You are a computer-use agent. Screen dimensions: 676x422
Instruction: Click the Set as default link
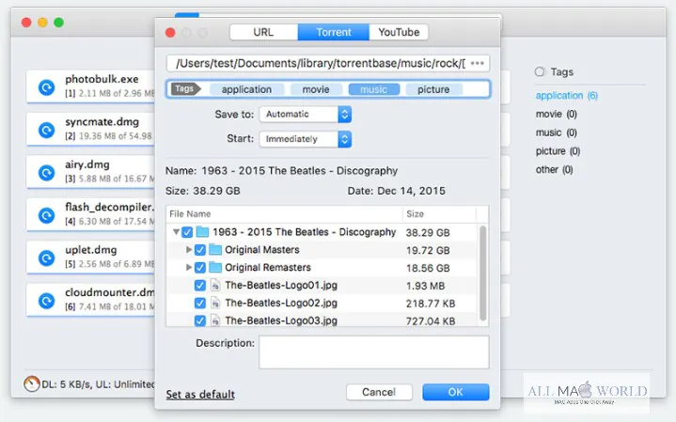pos(200,394)
